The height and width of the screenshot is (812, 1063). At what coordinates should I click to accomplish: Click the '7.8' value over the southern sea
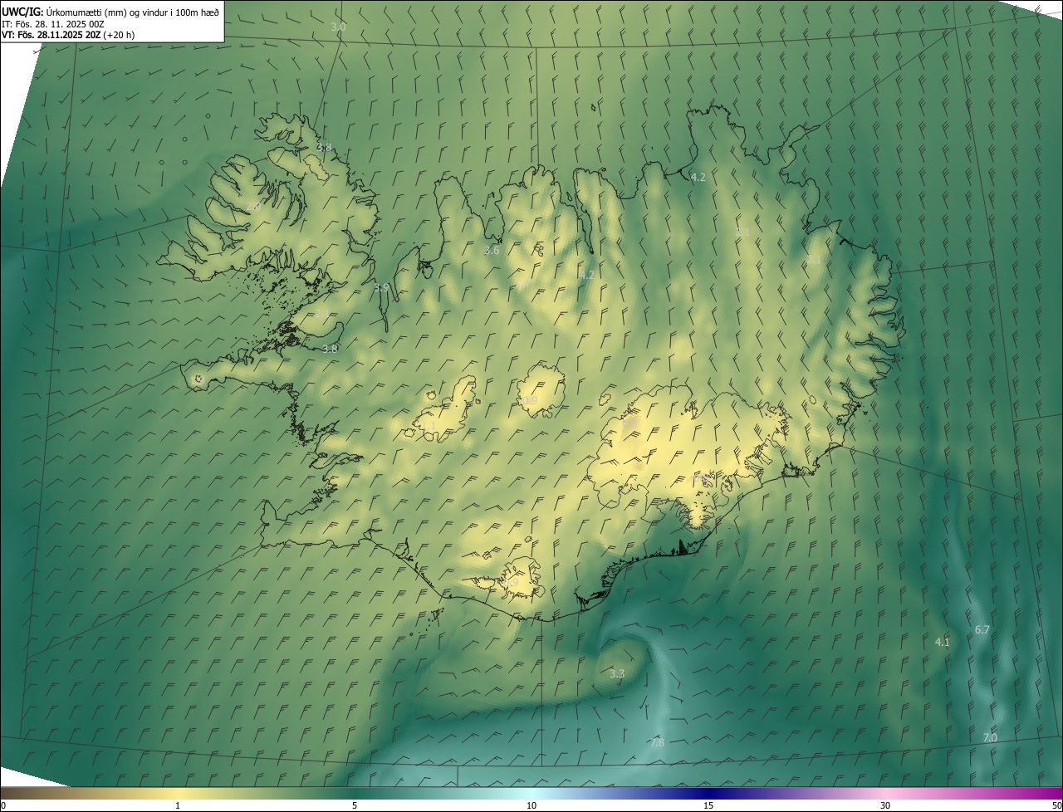(657, 742)
